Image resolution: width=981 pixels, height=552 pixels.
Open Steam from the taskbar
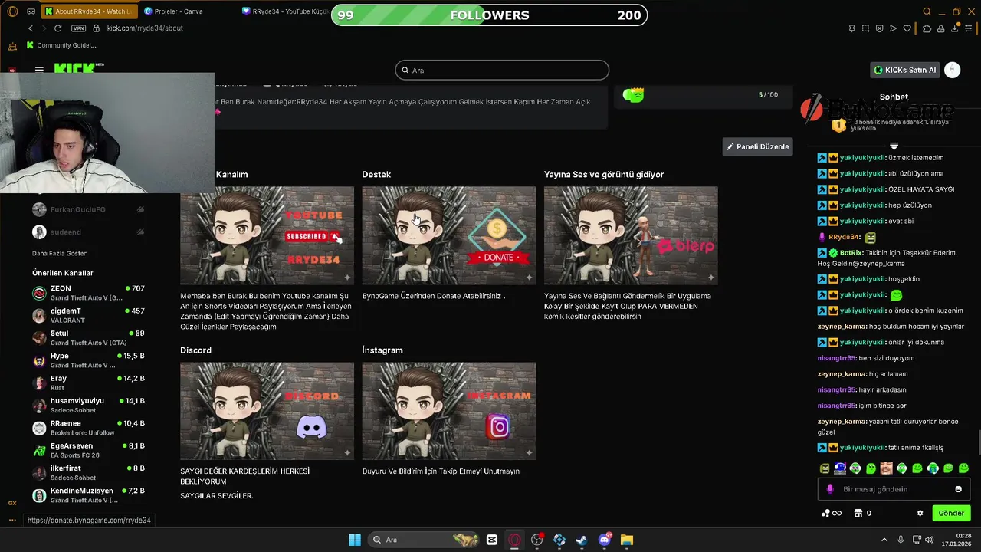tap(582, 540)
